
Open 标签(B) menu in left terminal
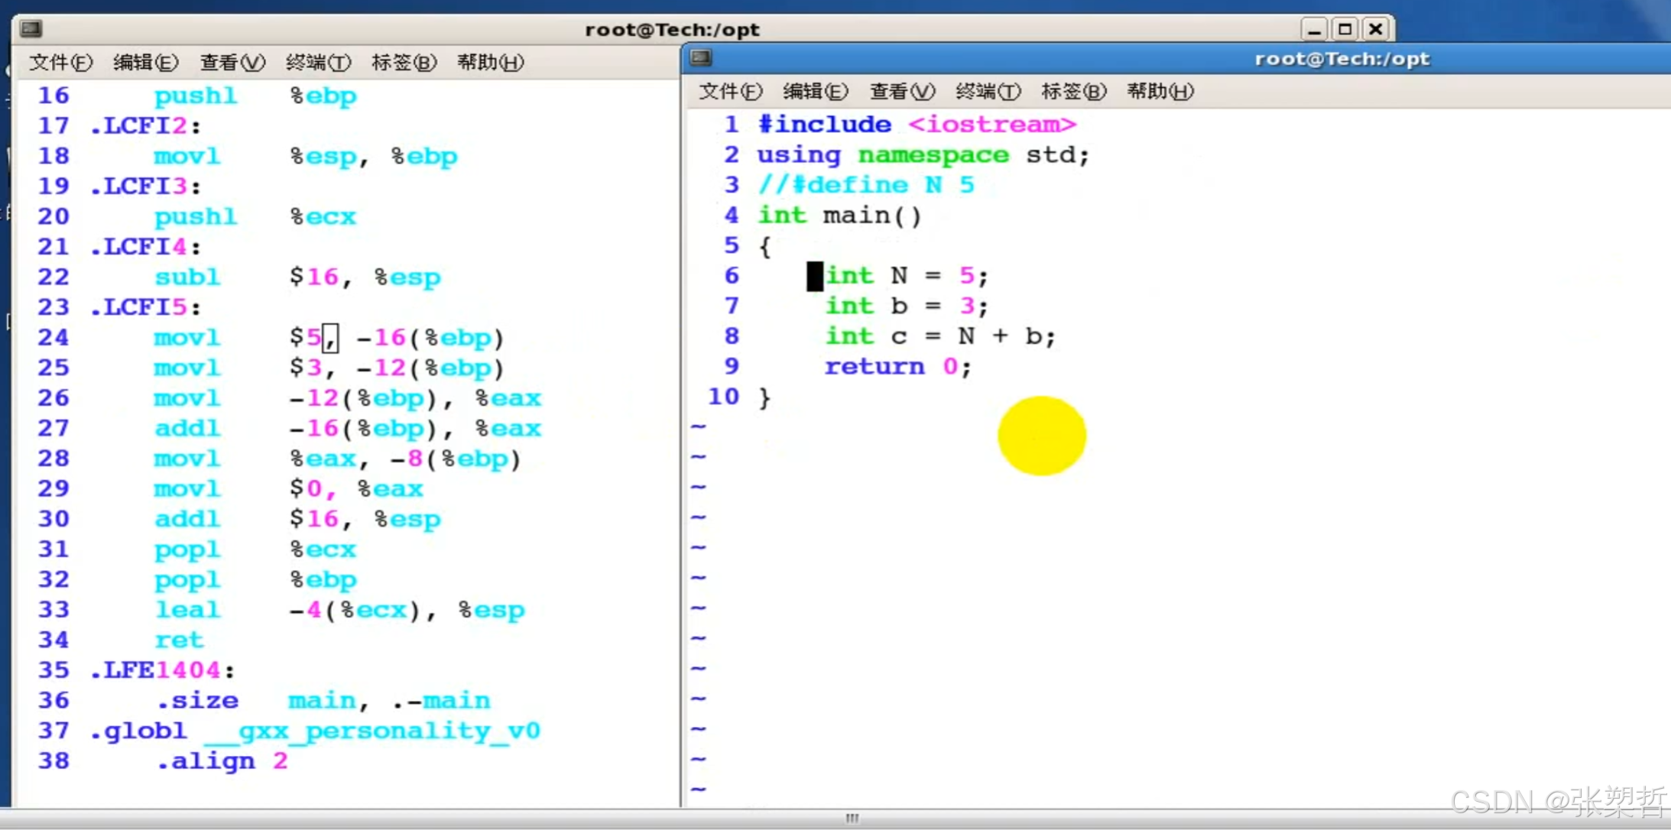coord(404,63)
